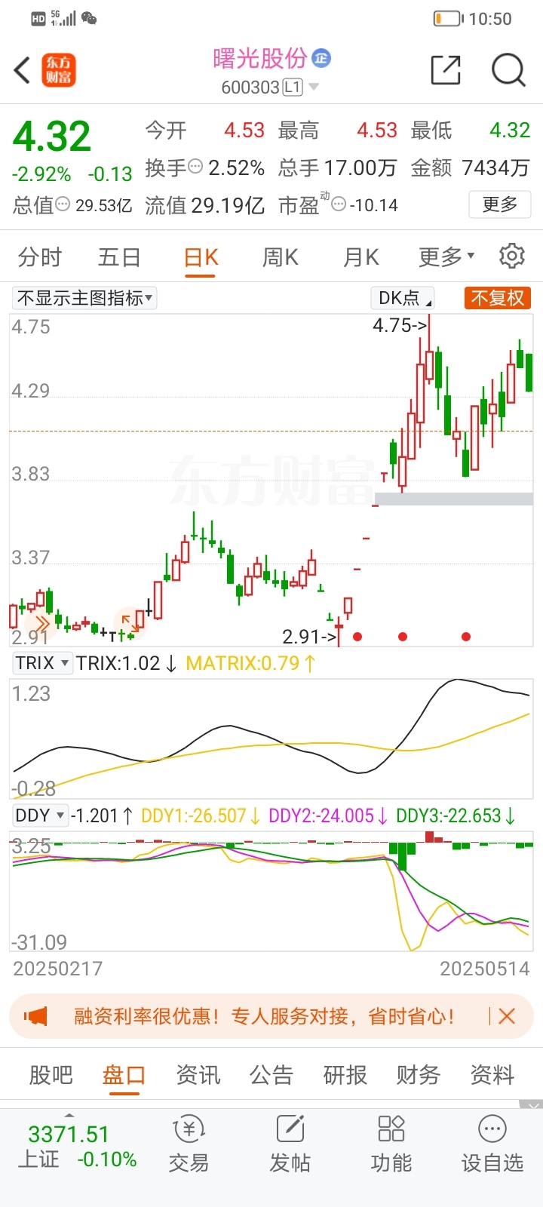Expand the arrow beside stock code 600303
The image size is (543, 1207).
point(314,88)
